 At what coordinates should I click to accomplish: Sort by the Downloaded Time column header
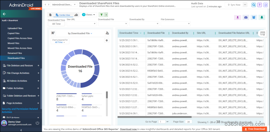[x=129, y=33]
